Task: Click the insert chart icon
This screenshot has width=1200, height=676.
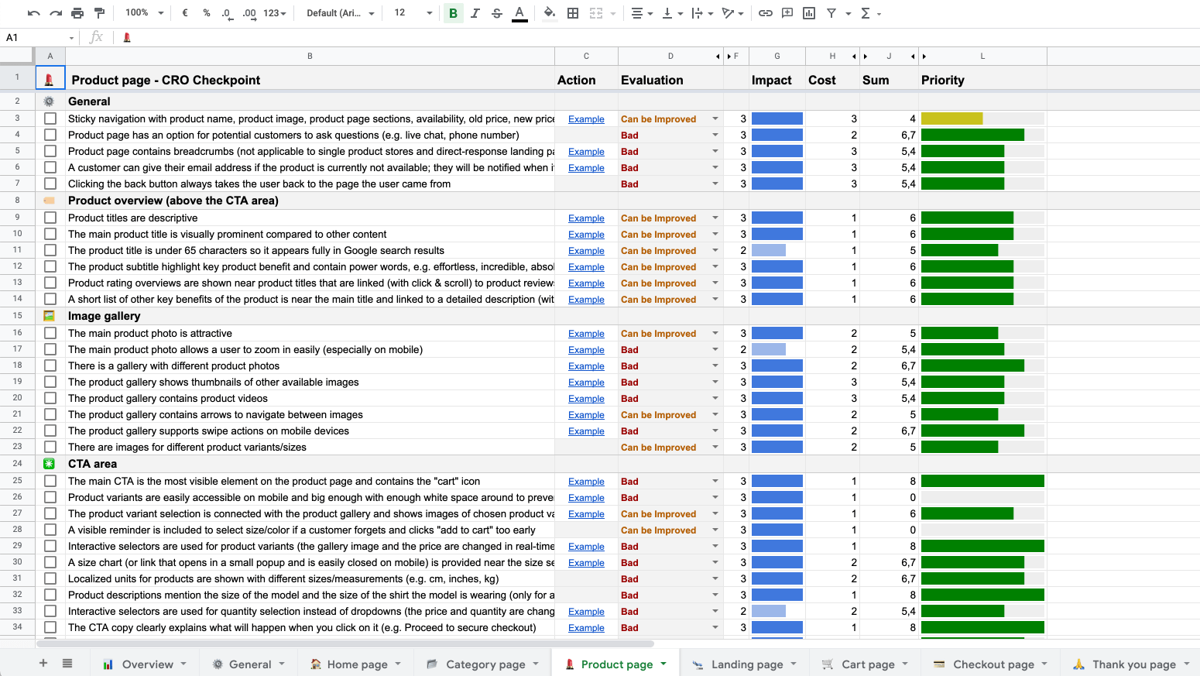Action: click(809, 13)
